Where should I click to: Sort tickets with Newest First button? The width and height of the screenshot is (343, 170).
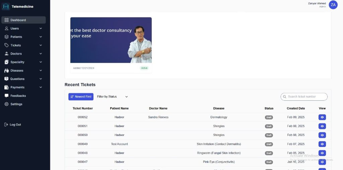pyautogui.click(x=81, y=97)
